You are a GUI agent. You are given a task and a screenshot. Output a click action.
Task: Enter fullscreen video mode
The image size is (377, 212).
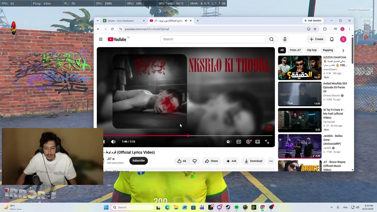(x=267, y=142)
